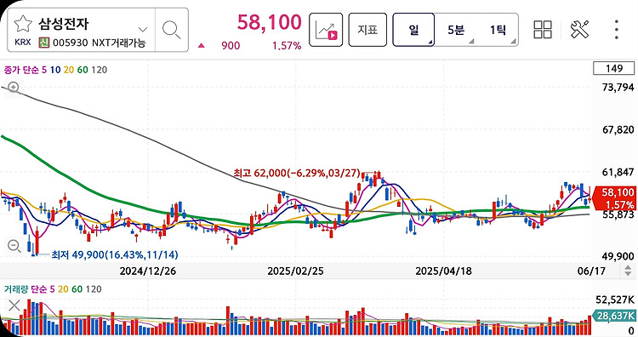Open the three-dot more menu
638x337 pixels.
pyautogui.click(x=617, y=30)
